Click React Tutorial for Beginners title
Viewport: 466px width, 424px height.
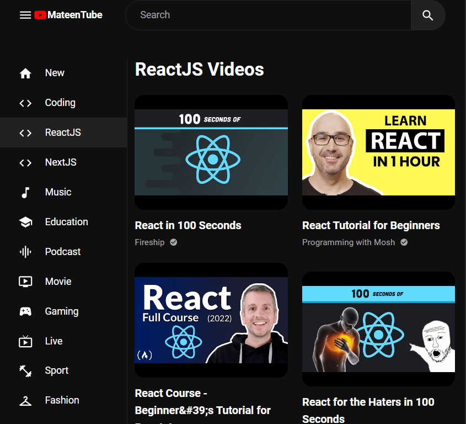click(x=371, y=226)
